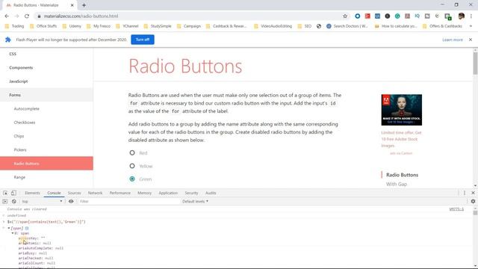
Task: Show more bookmarks with the overflow arrow
Action: pos(471,26)
